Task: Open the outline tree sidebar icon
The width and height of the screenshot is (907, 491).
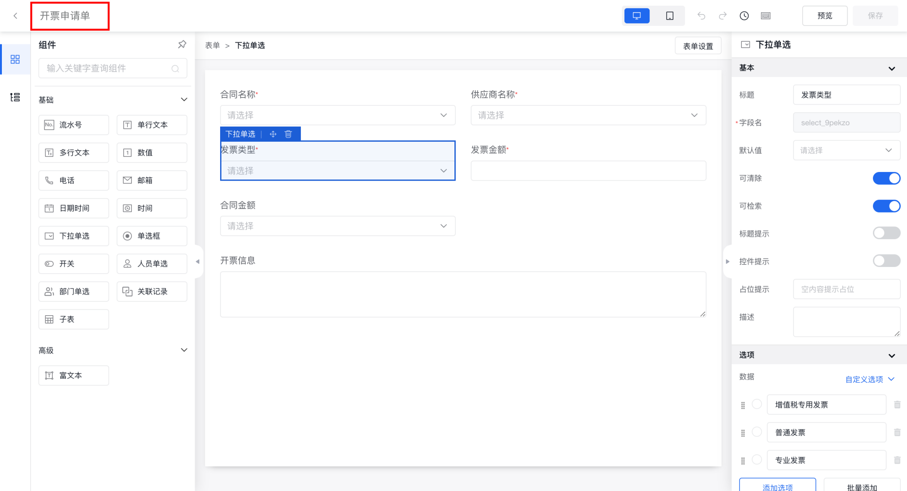Action: 15,97
